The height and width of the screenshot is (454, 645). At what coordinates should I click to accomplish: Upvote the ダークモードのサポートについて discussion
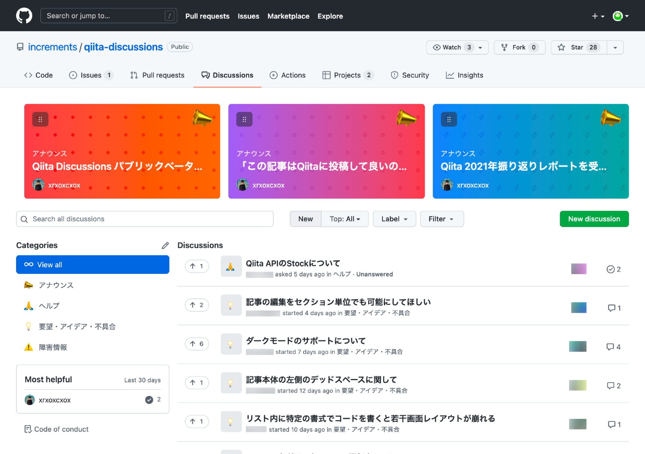[197, 344]
